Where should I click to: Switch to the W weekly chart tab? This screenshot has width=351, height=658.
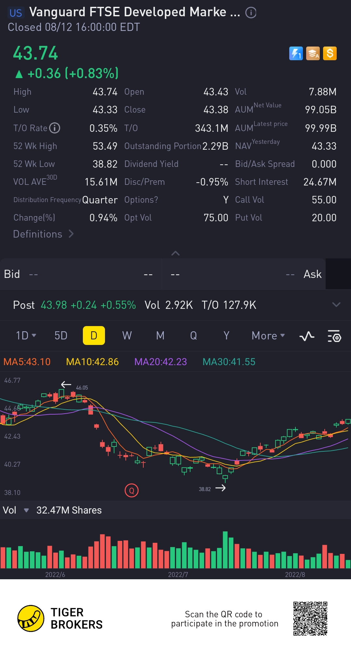pos(127,336)
